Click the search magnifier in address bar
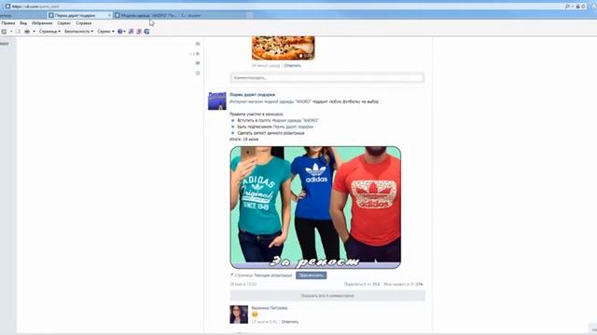Viewport: 597px width, 335px height. tap(567, 7)
